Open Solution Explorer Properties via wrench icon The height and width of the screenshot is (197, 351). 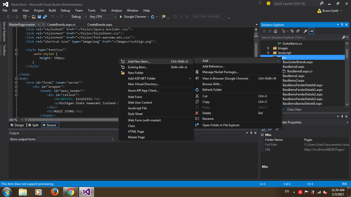point(305,31)
